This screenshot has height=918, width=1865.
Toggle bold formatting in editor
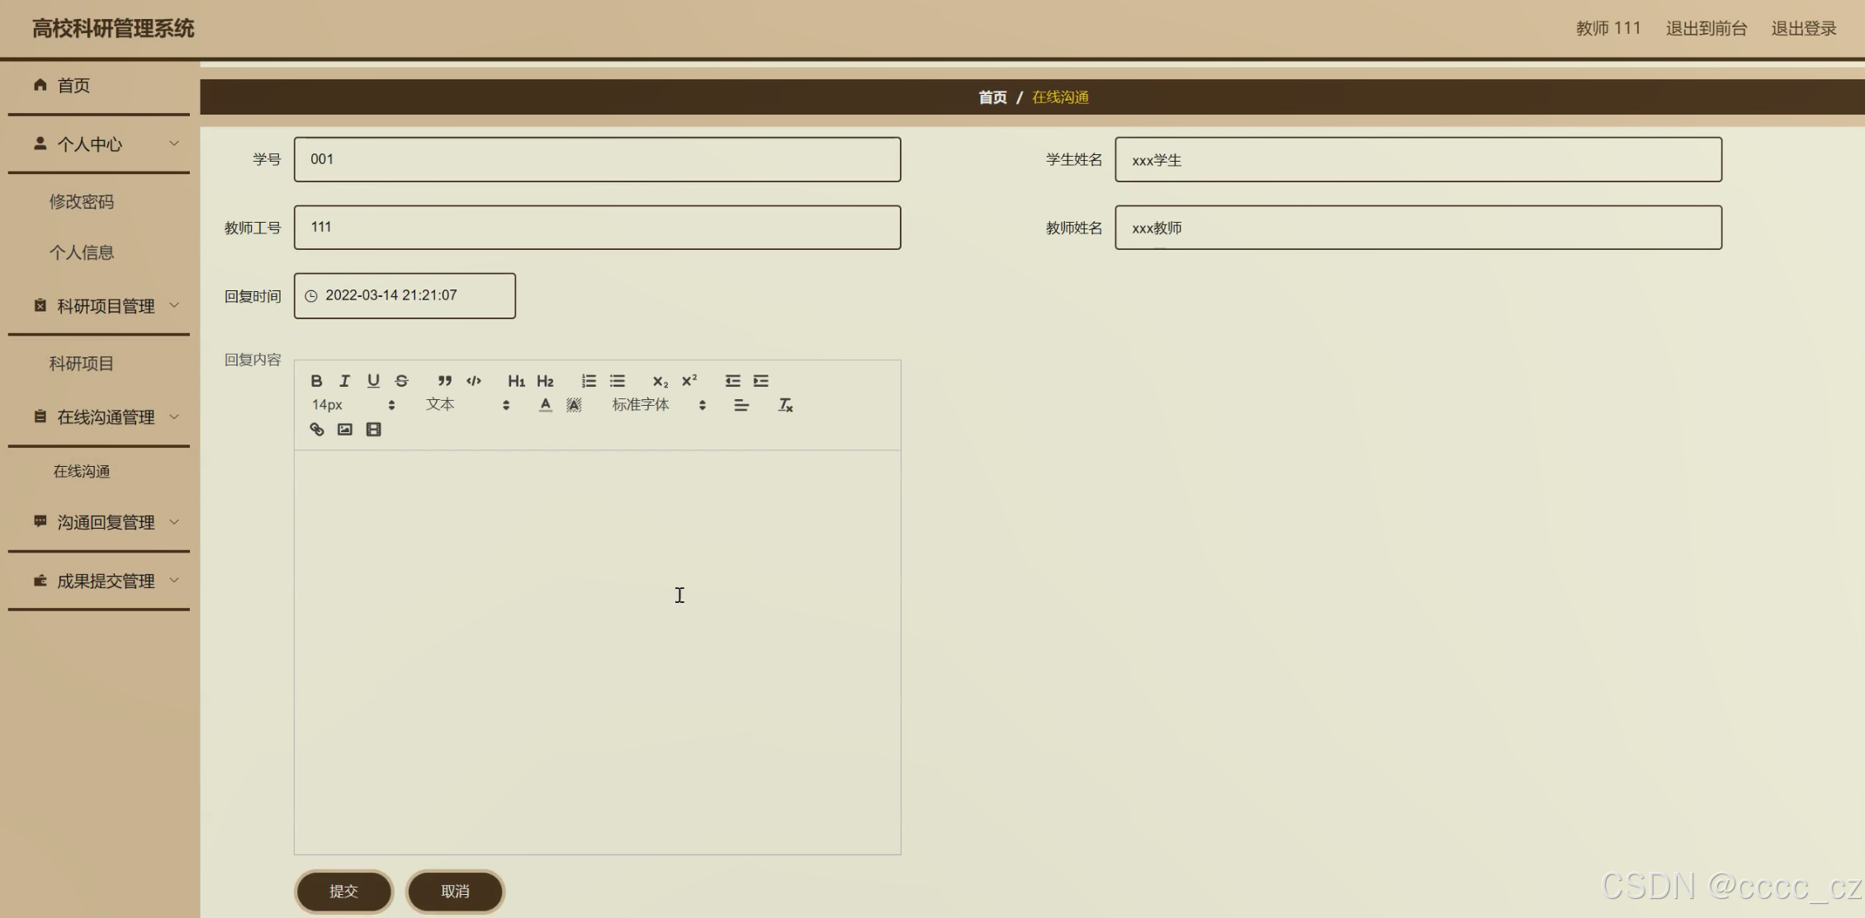316,381
